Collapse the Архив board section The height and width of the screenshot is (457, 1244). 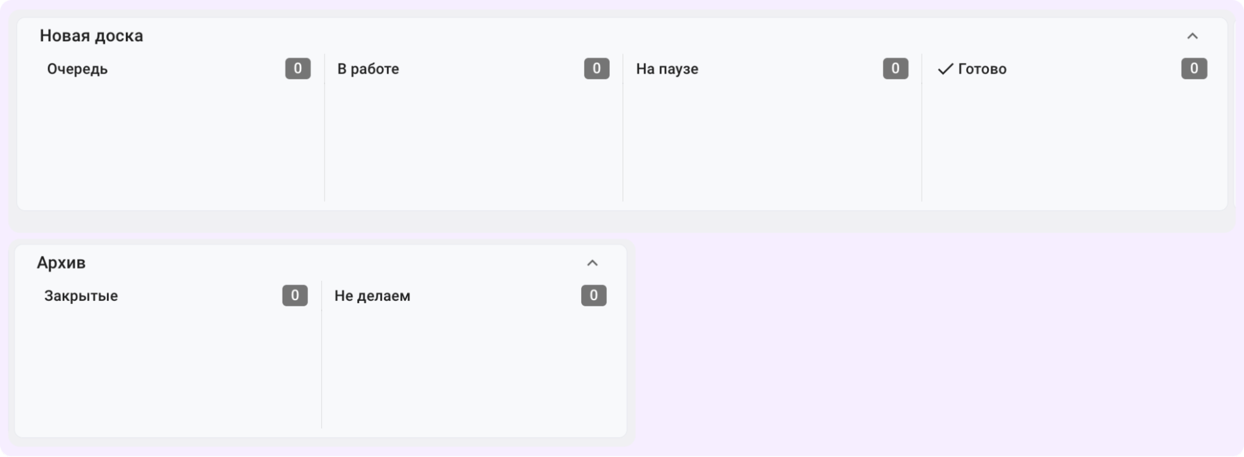(592, 263)
